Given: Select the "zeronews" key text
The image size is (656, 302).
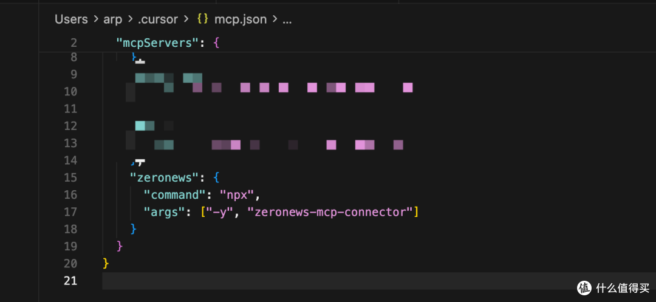Looking at the screenshot, I should point(163,178).
